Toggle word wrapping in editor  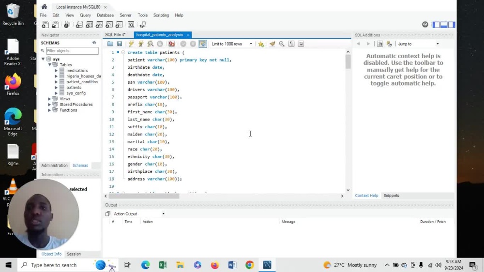tap(301, 44)
